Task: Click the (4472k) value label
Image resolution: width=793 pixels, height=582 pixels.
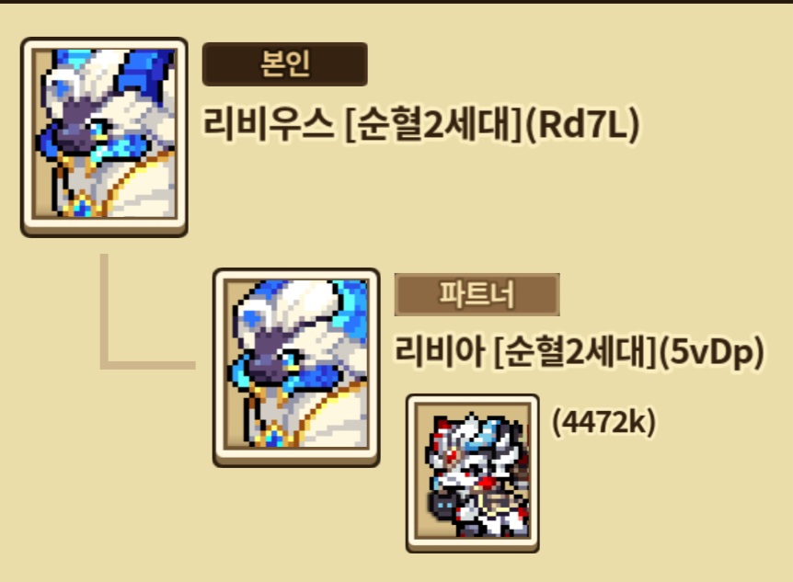Action: pos(603,422)
